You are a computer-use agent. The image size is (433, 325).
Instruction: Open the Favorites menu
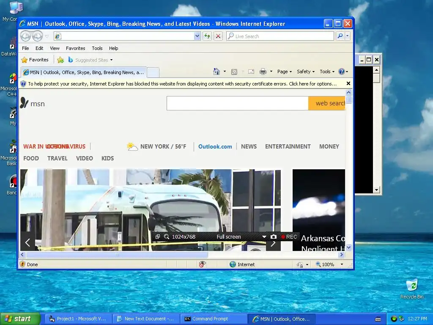[x=75, y=48]
